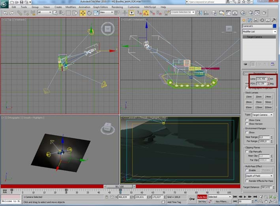
Task: Click Edit Named Selection Sets icon
Action: [166, 13]
